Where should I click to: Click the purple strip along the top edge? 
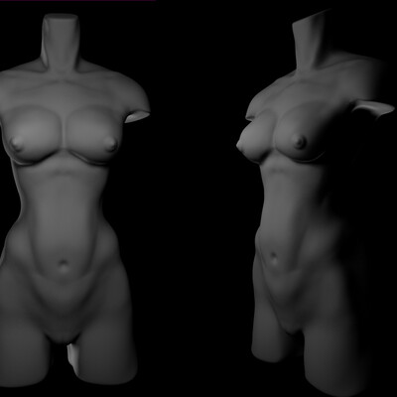tap(77, 1)
